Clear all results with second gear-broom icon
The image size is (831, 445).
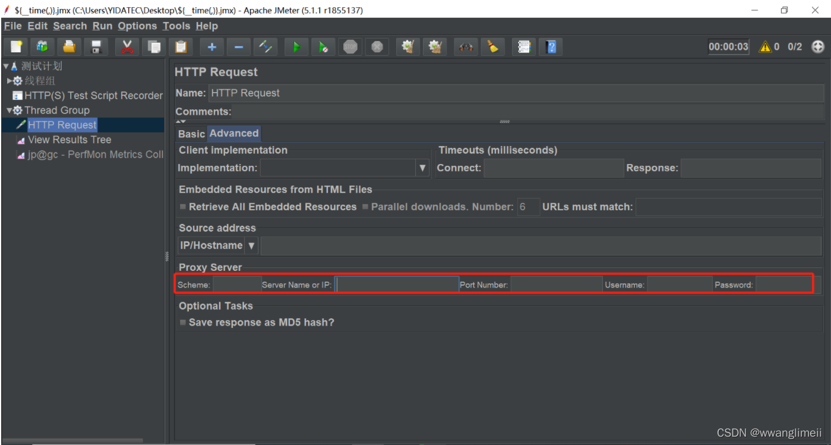[x=435, y=46]
